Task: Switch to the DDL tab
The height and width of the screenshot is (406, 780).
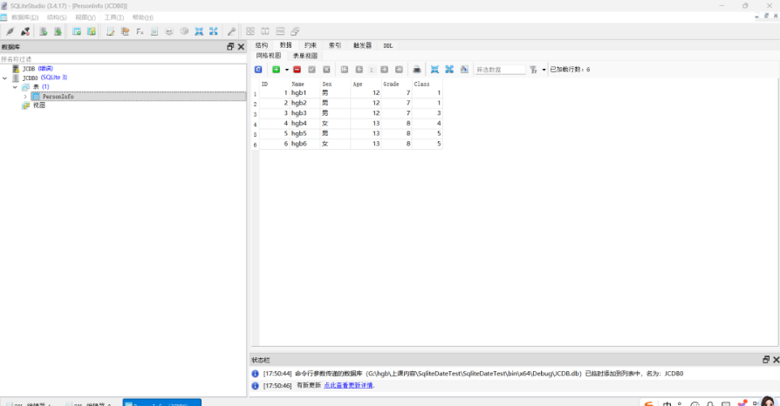Action: 388,45
